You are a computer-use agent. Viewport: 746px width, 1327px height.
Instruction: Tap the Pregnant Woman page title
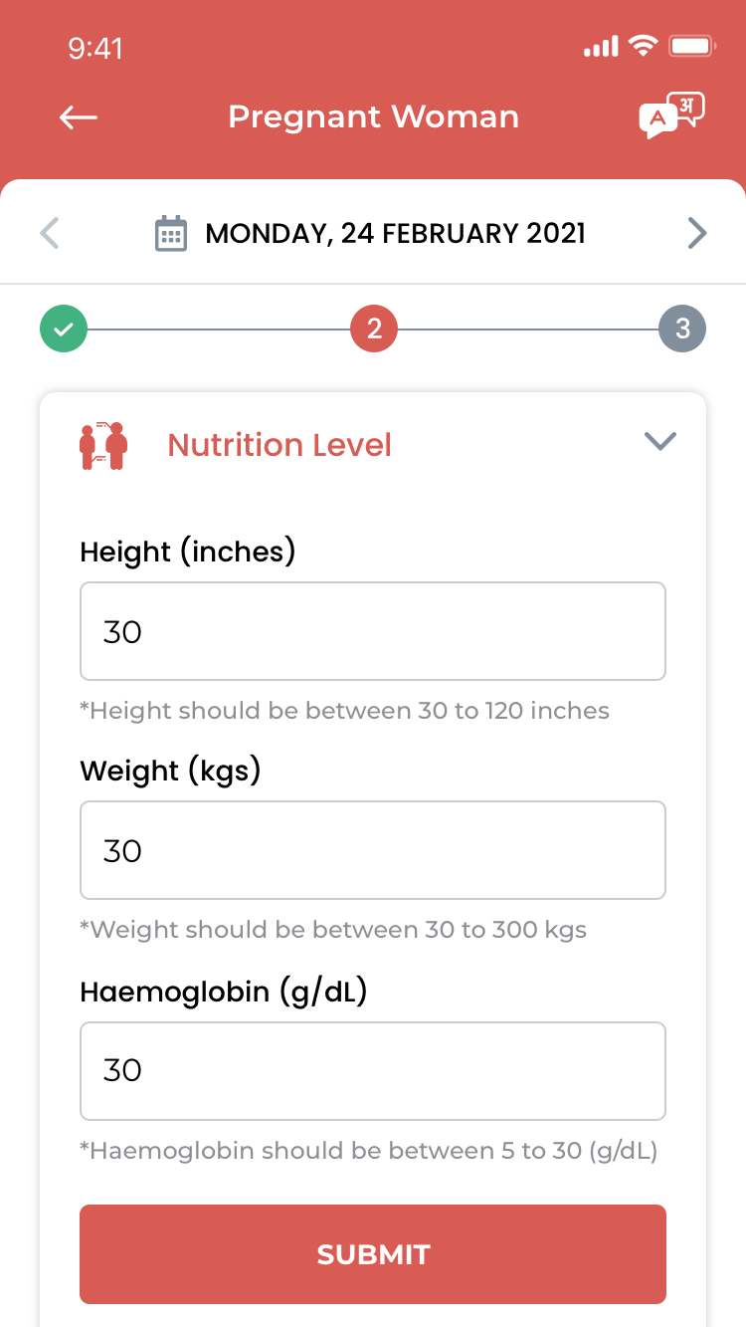[373, 117]
